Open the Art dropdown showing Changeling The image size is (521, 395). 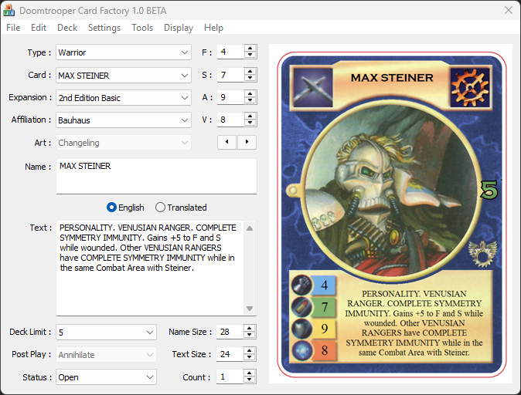click(124, 143)
